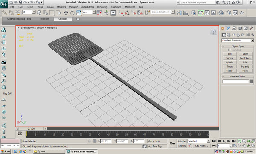Open the Material Editor icon

click(x=221, y=13)
